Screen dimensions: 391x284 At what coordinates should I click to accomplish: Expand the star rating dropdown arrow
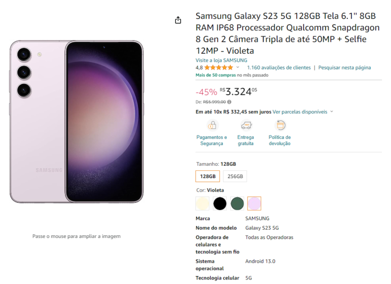click(237, 67)
